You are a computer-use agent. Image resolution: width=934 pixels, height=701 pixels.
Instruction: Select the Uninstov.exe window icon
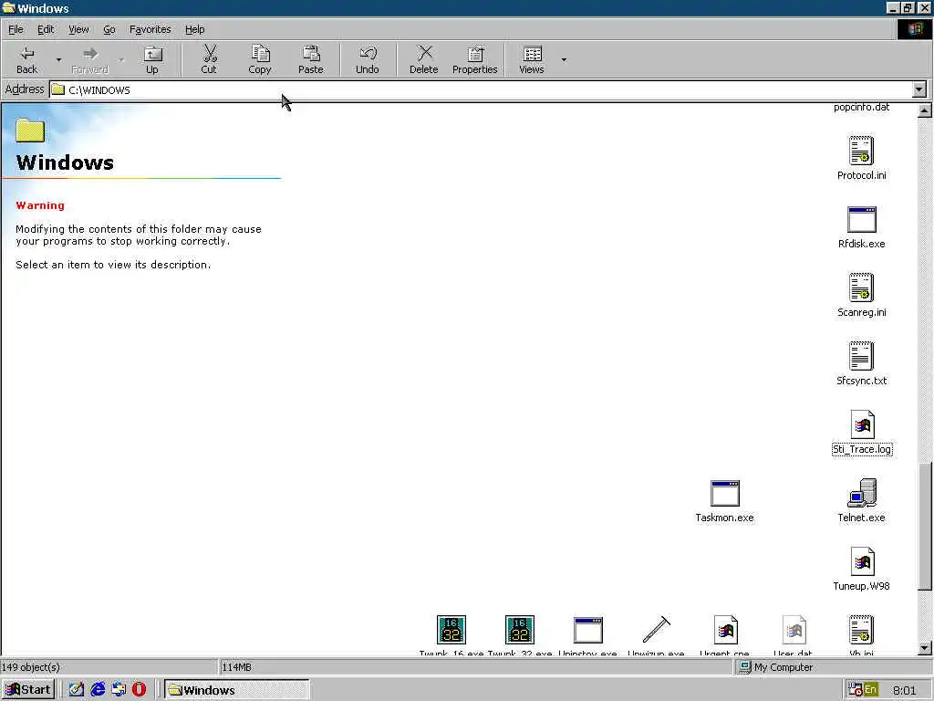click(588, 630)
